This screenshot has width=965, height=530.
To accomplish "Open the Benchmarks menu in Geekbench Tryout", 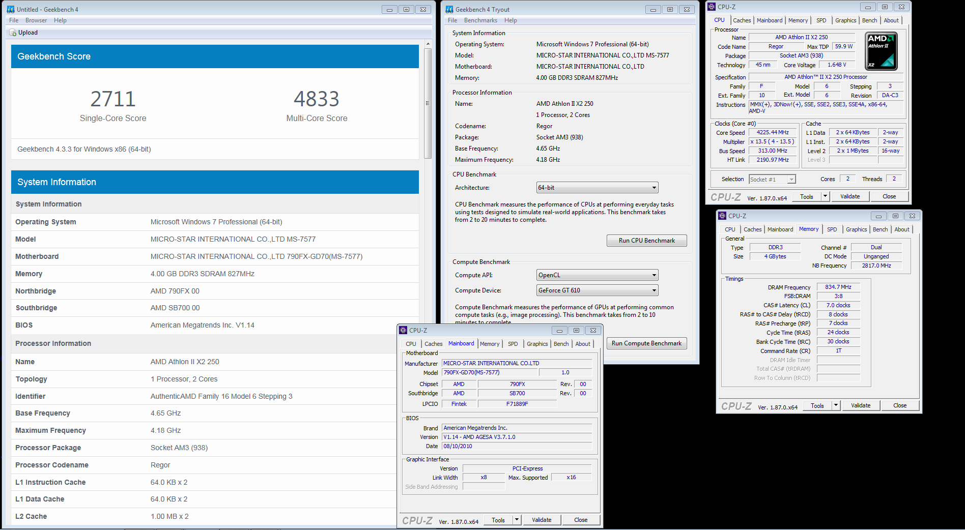I will tap(480, 20).
